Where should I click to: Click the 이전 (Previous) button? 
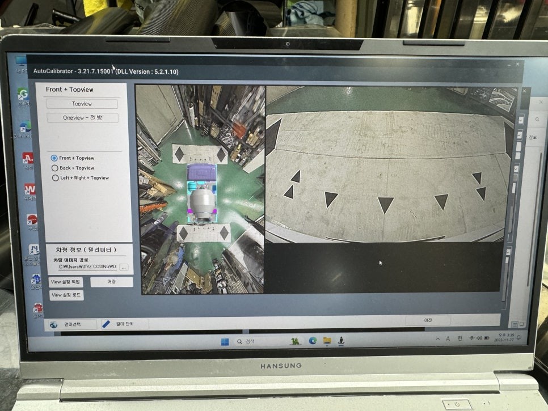(x=428, y=320)
